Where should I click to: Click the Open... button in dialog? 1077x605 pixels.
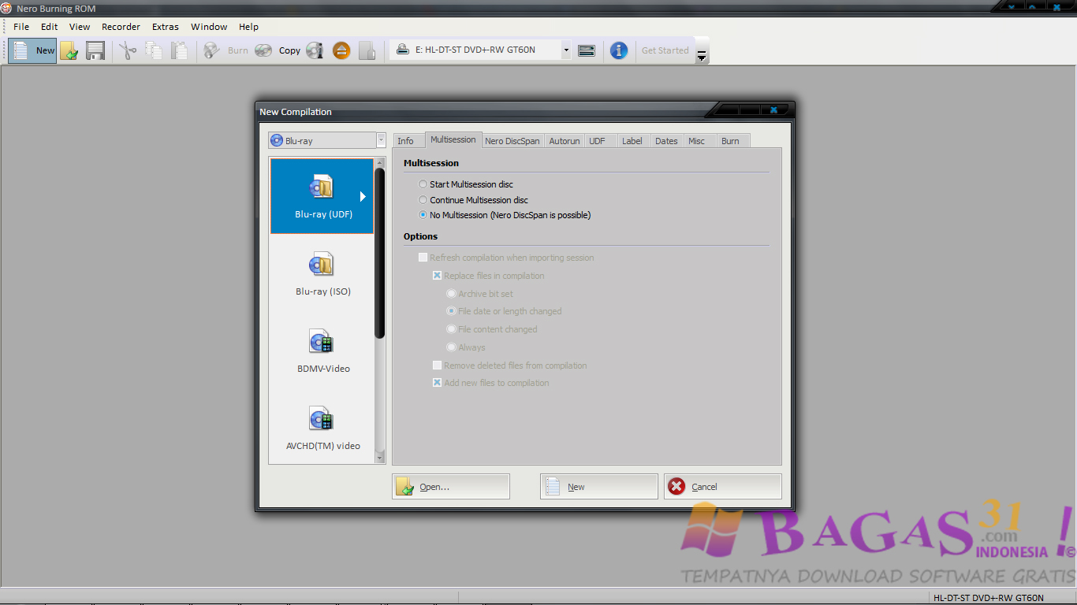[x=451, y=487]
